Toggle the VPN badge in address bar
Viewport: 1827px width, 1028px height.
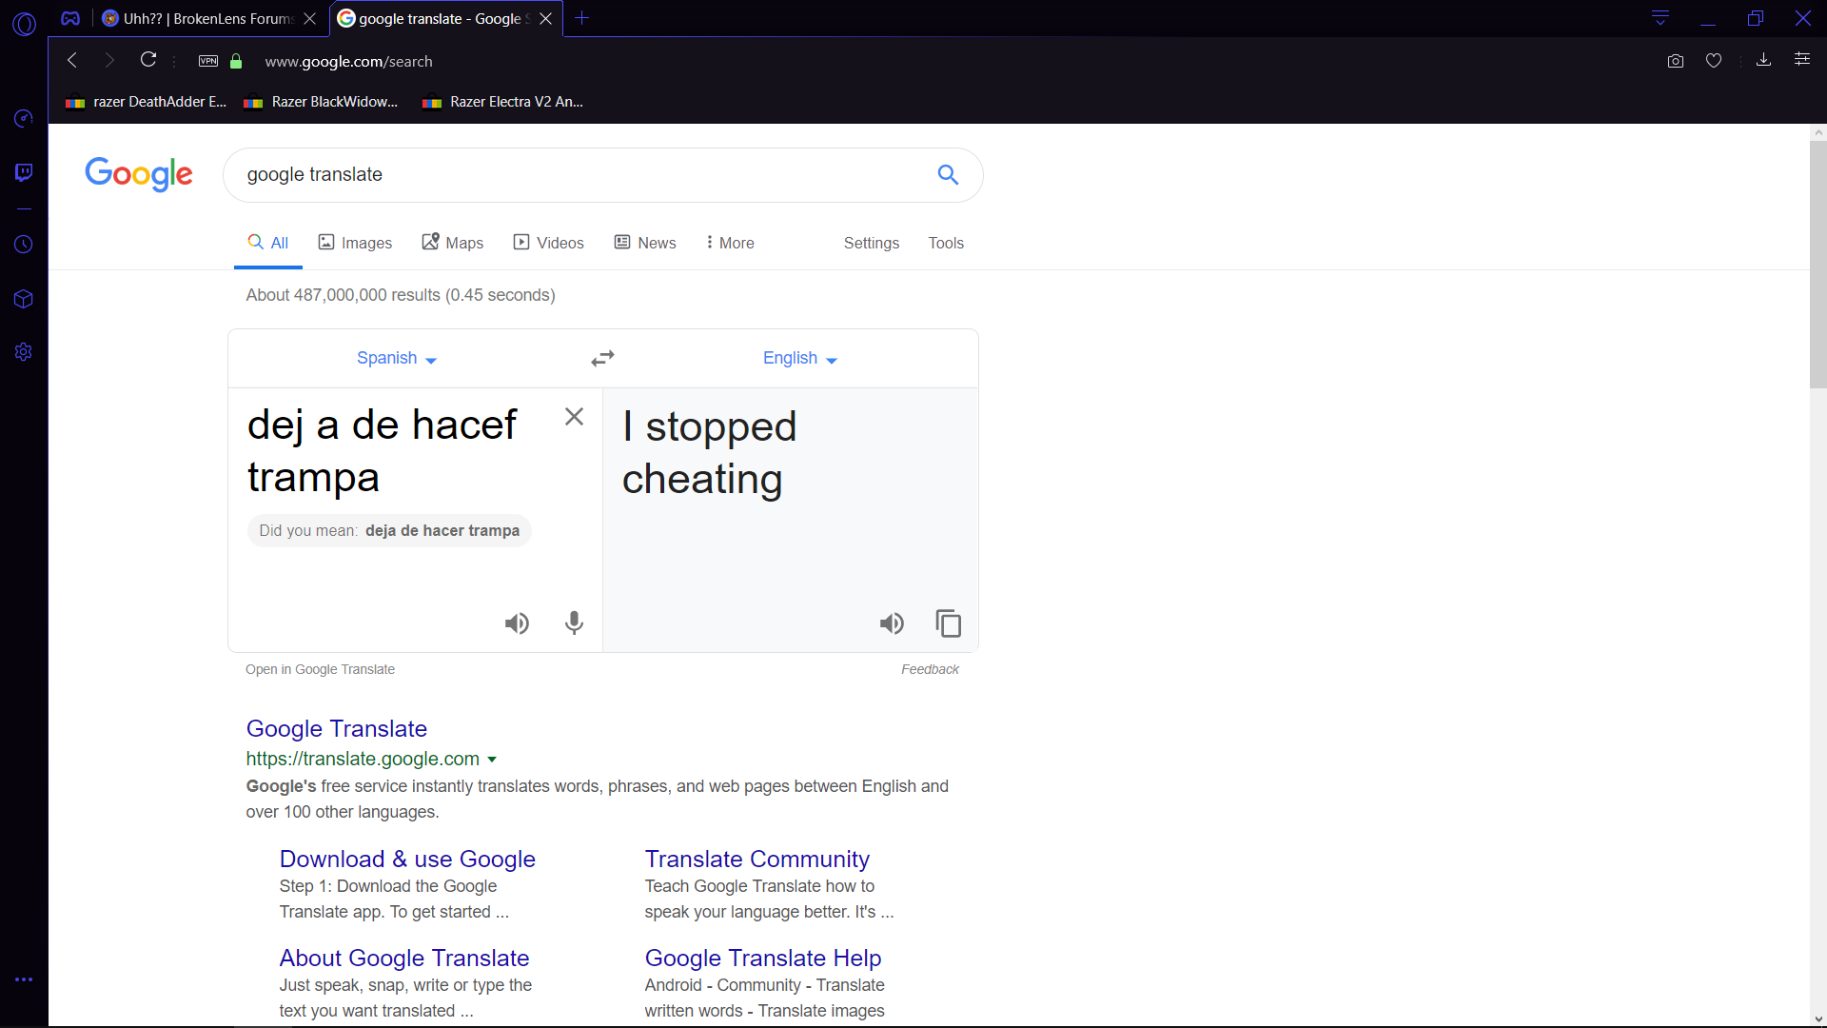point(208,61)
